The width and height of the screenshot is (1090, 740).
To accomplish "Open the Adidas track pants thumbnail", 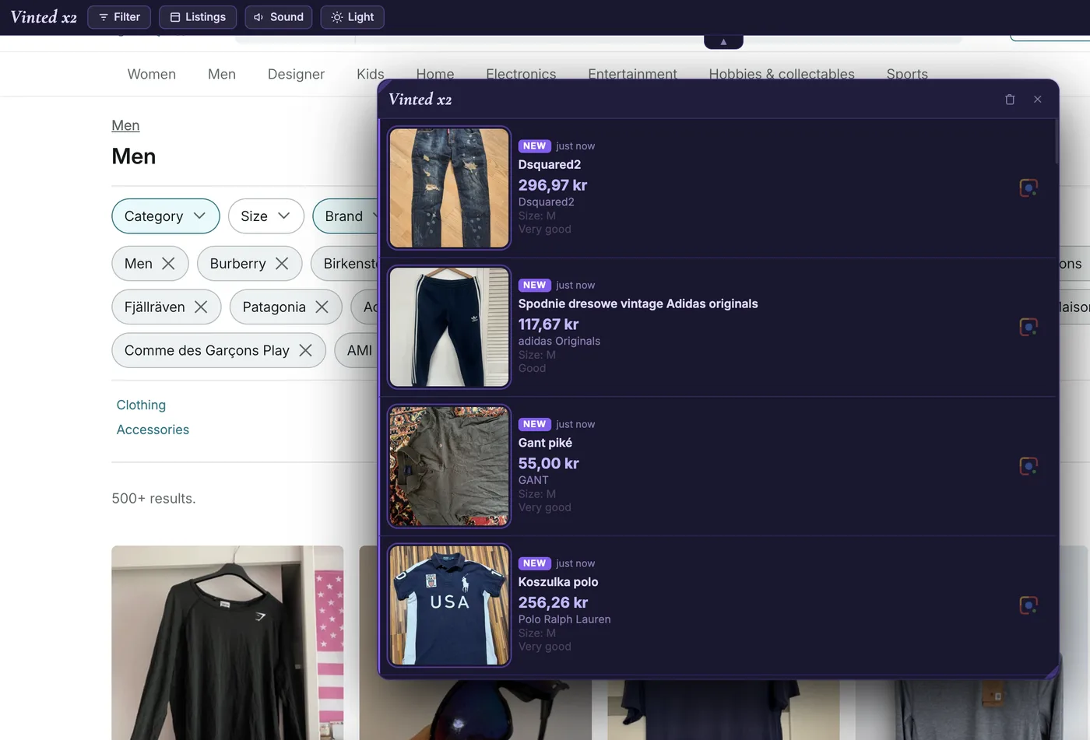I will [449, 327].
